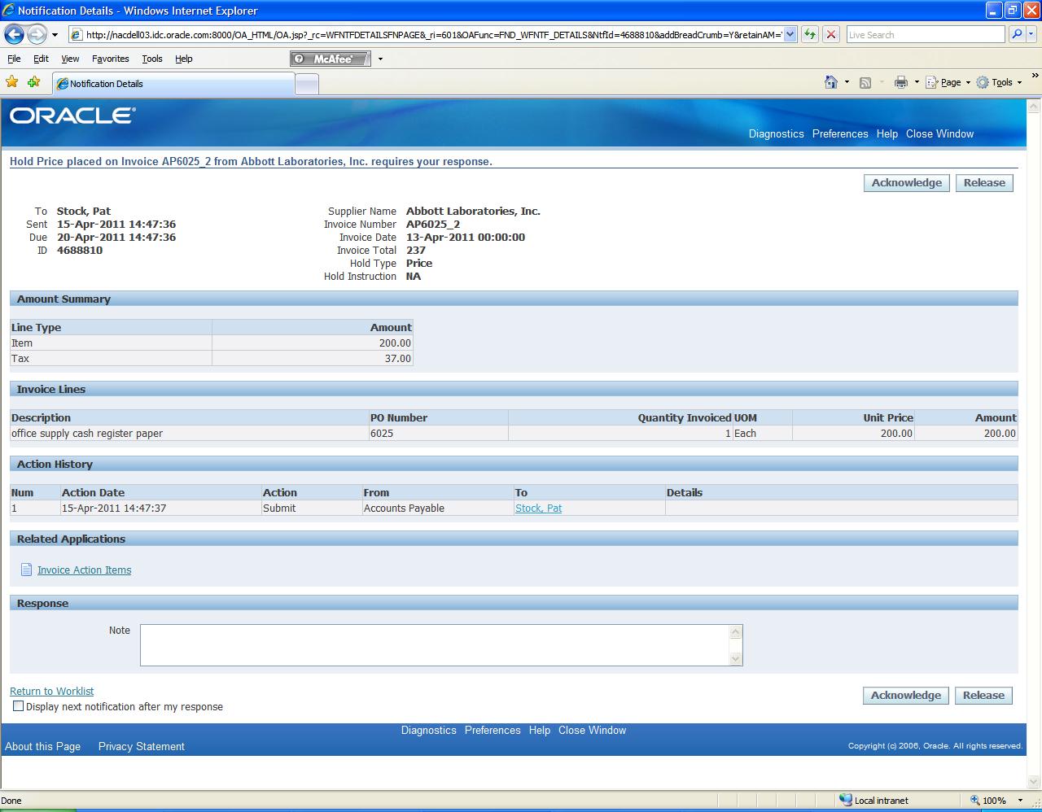This screenshot has height=812, width=1042.
Task: Click the Oracle logo
Action: point(72,116)
